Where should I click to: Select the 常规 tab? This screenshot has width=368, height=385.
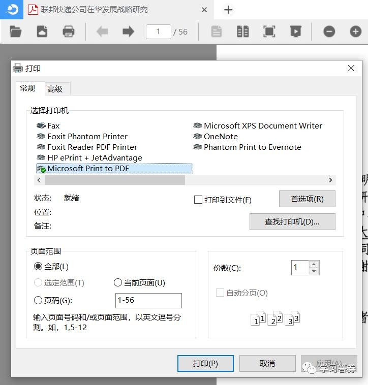27,88
